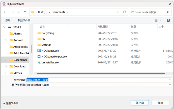Select the Uninstaller.exe application icon
The image size is (174, 109).
point(39,62)
